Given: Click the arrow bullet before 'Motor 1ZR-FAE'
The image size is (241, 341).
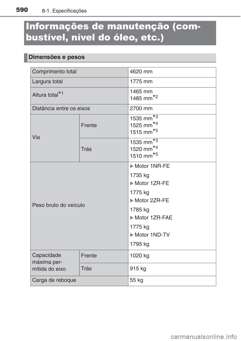Looking at the screenshot, I should [132, 218].
